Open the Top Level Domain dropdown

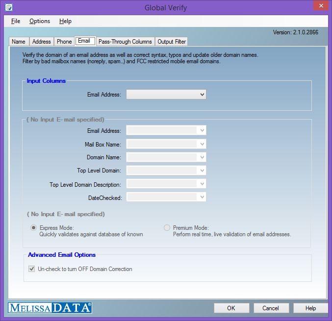166,171
